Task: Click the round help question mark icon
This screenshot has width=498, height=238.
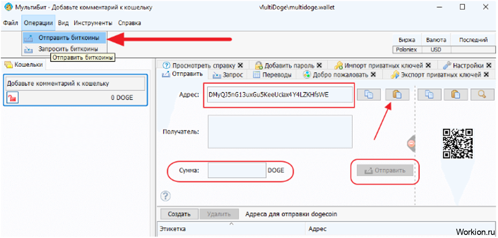Action: (x=166, y=196)
